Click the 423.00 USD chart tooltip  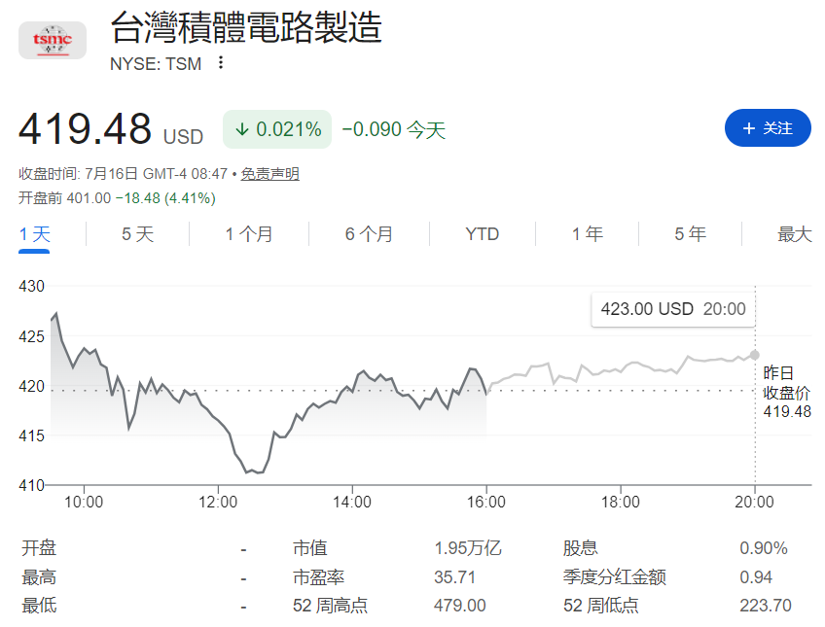tap(673, 309)
